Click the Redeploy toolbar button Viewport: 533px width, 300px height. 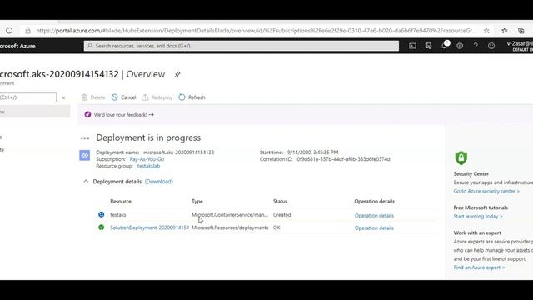[x=157, y=97]
